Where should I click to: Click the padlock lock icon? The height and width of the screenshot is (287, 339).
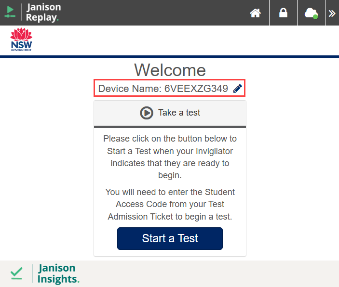pos(283,13)
